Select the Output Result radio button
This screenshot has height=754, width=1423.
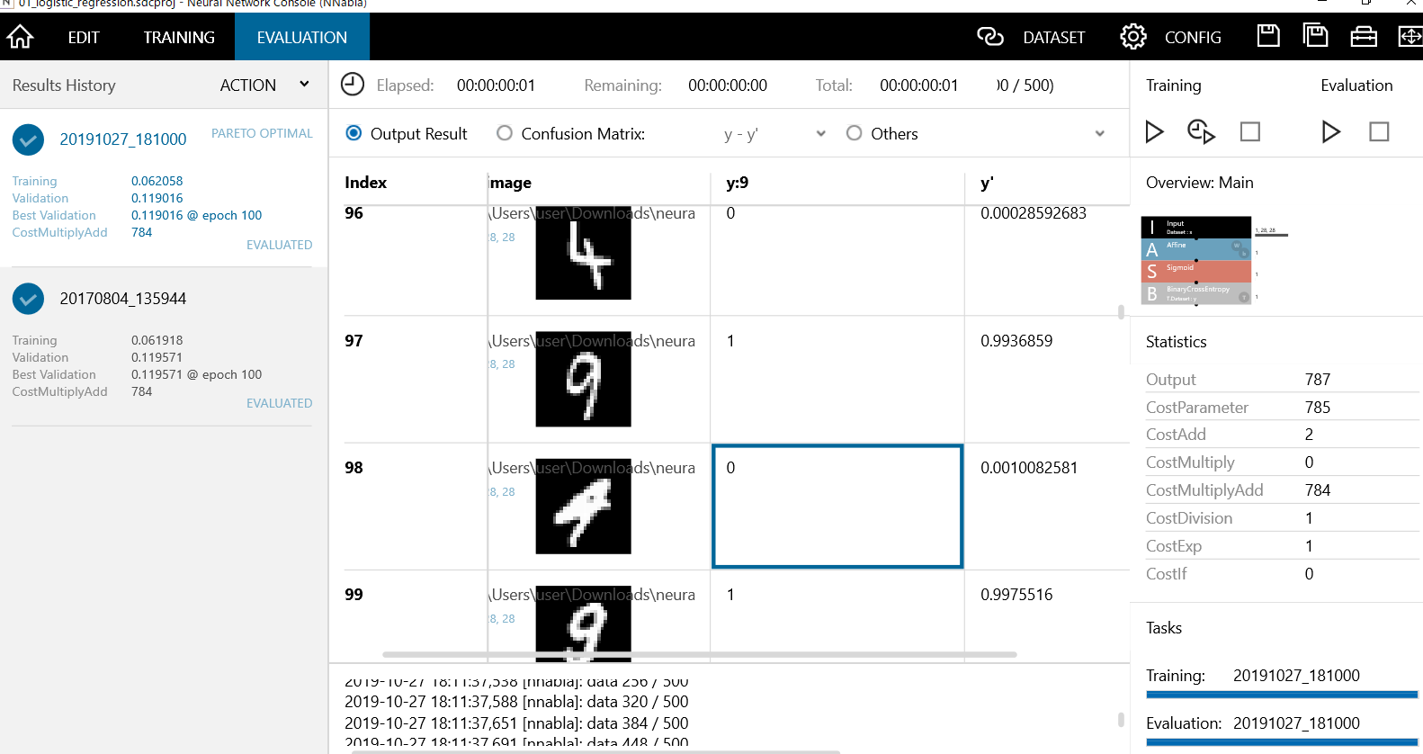(x=354, y=133)
